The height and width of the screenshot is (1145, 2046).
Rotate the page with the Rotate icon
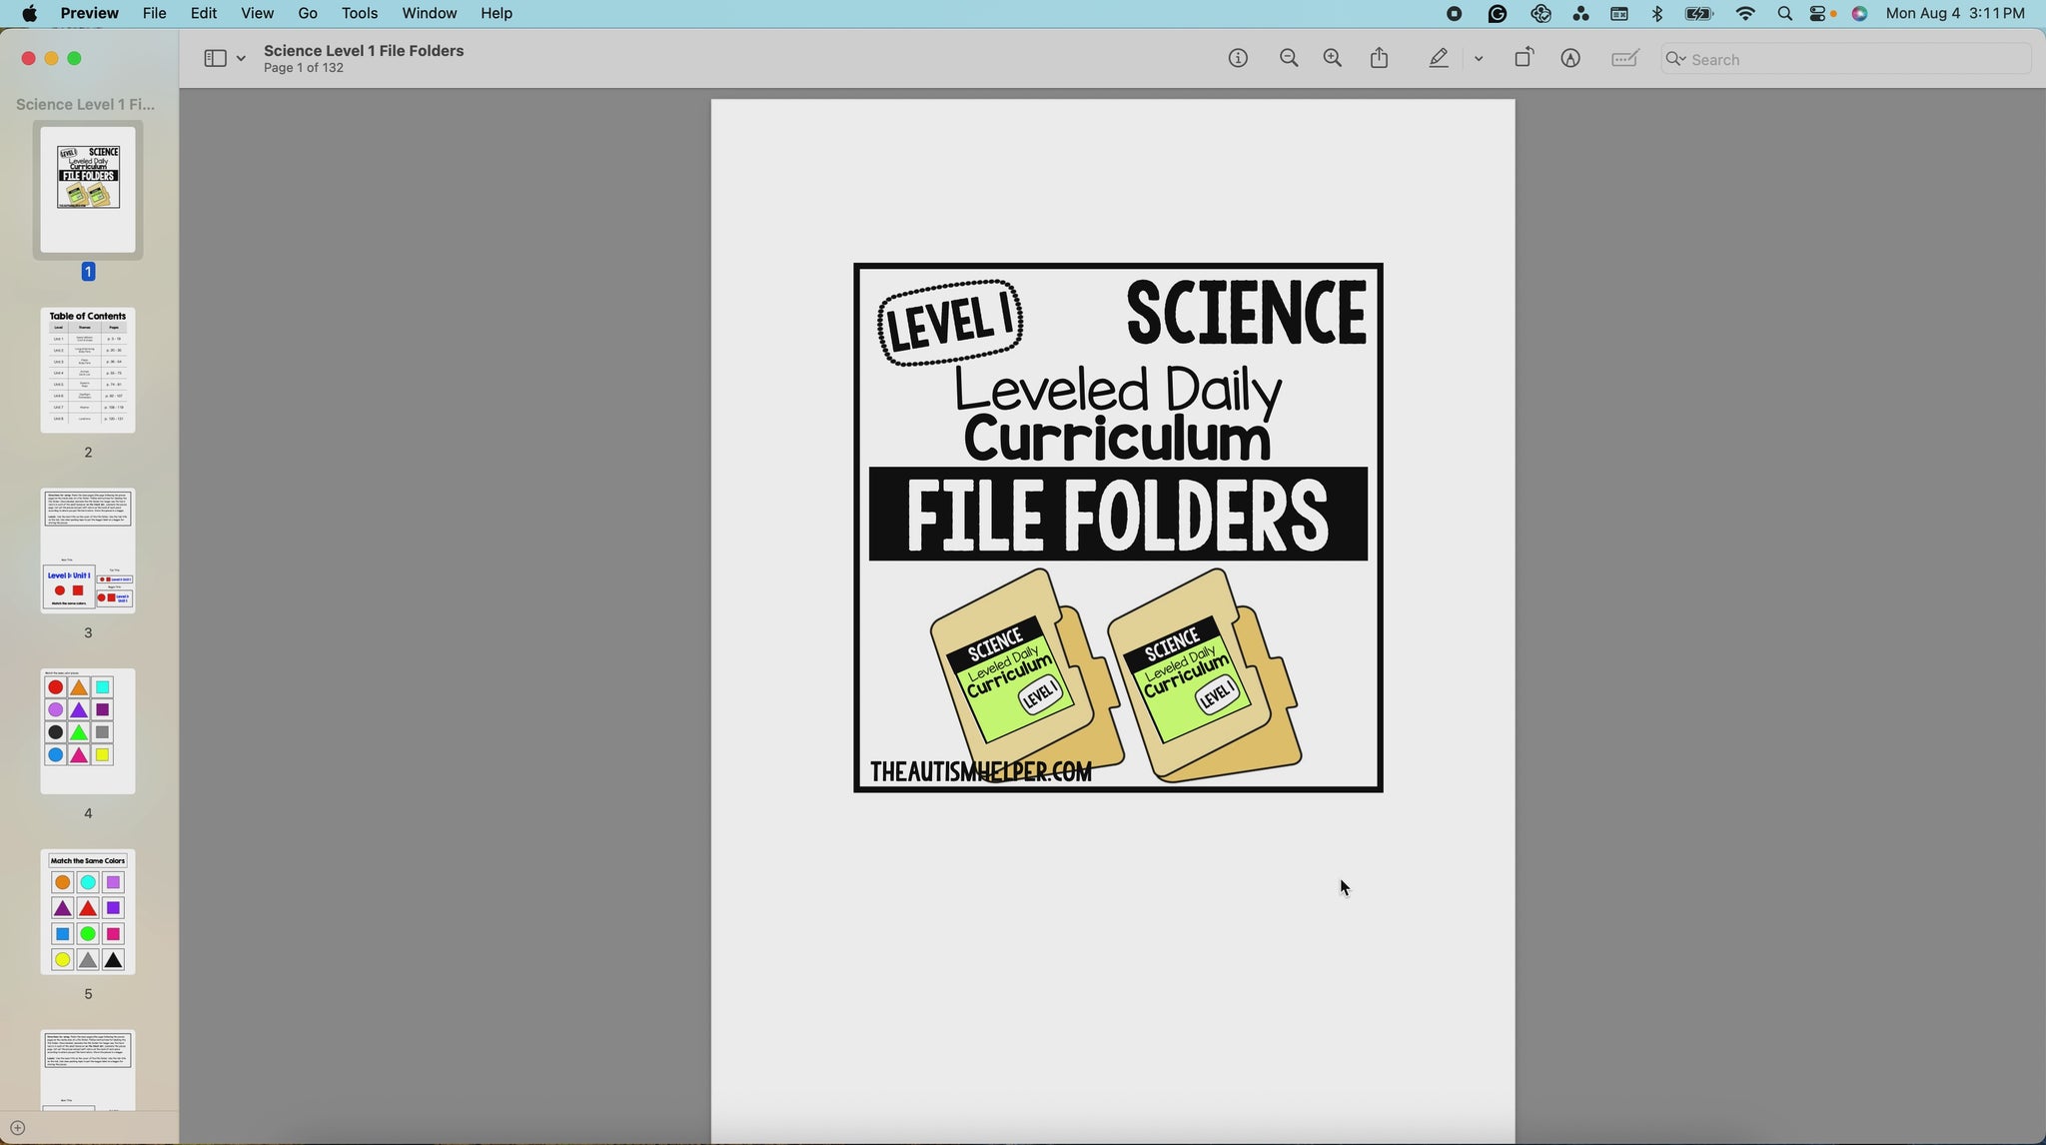1524,59
